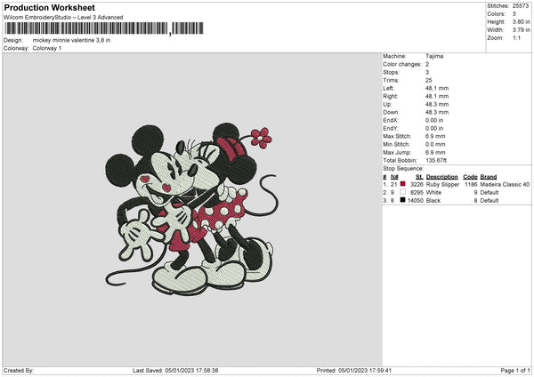Image resolution: width=534 pixels, height=377 pixels.
Task: Click the 'EndY:' label
Action: (391, 129)
